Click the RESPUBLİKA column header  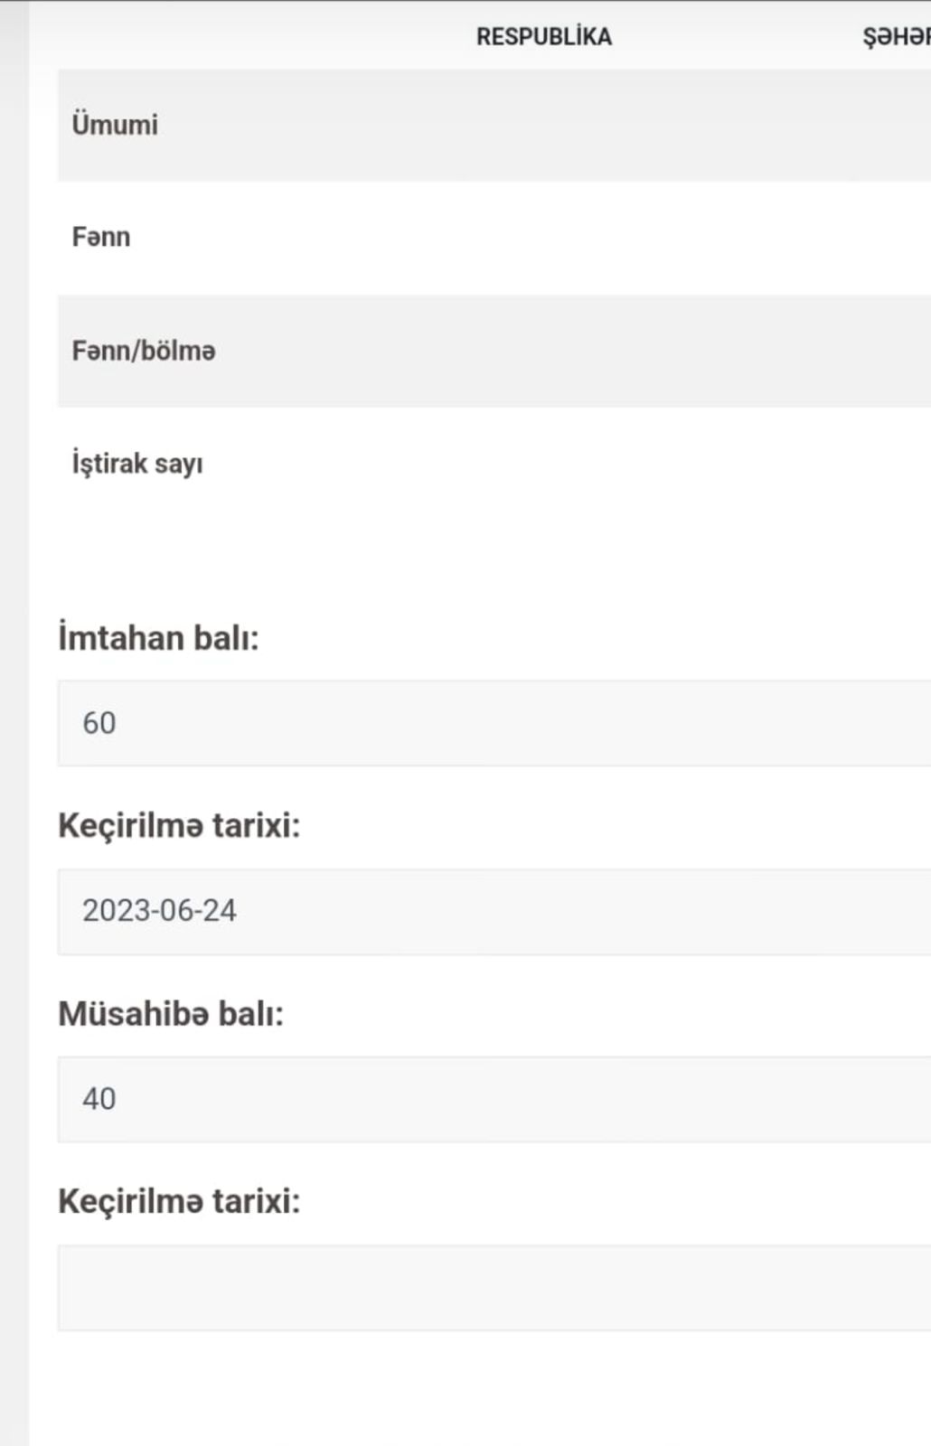pos(544,36)
